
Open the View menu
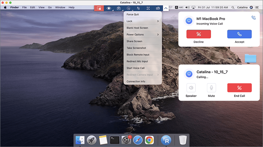click(41, 7)
